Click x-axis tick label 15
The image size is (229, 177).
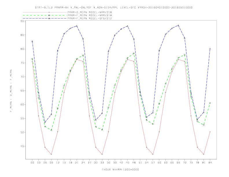click(64, 163)
